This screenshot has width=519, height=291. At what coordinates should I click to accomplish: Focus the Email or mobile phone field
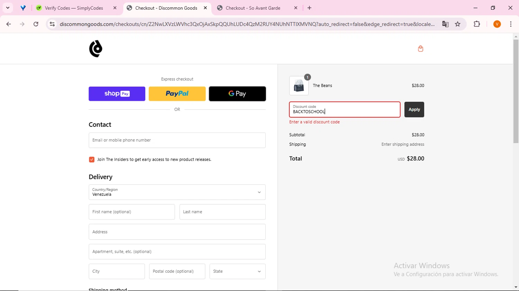tap(177, 140)
